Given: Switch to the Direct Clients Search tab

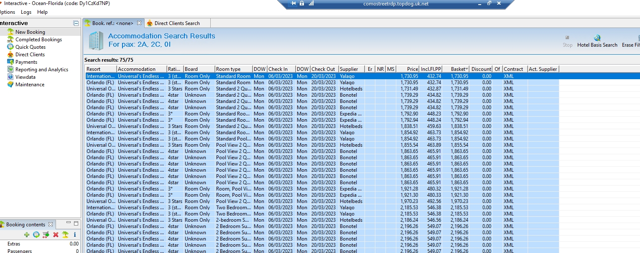Looking at the screenshot, I should point(177,23).
